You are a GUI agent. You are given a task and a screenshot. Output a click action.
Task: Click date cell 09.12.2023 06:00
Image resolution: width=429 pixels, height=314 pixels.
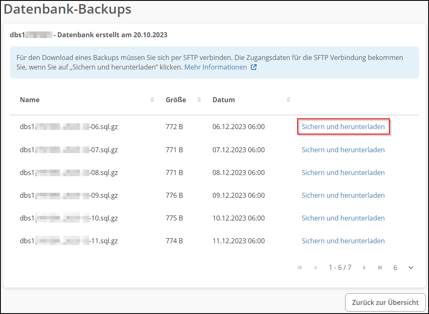238,195
